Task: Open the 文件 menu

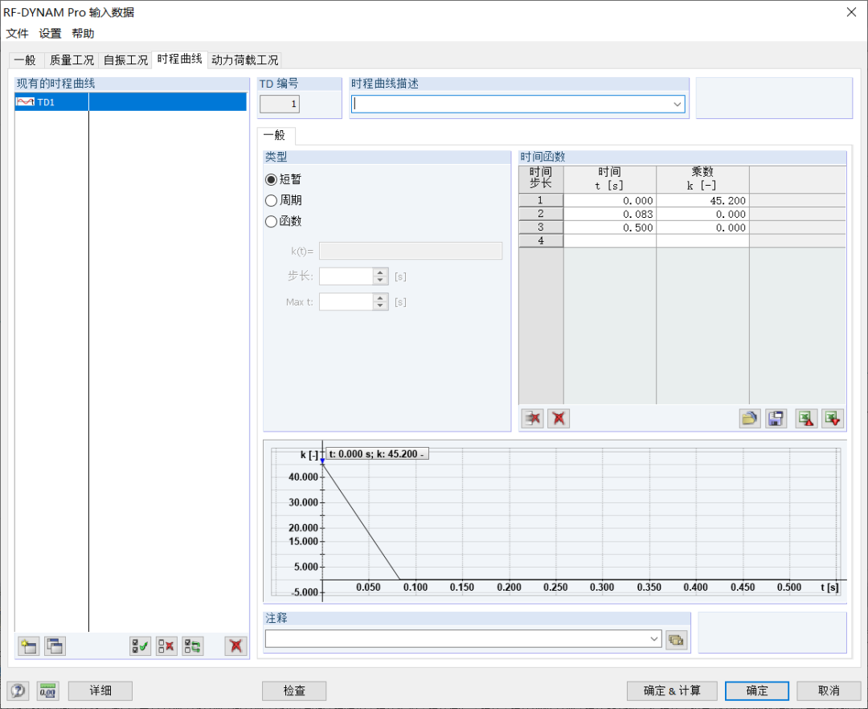Action: pyautogui.click(x=17, y=33)
